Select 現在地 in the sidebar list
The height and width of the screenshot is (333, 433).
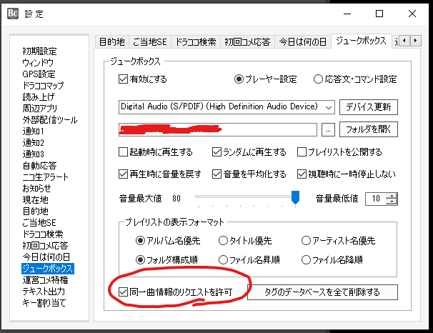pyautogui.click(x=35, y=200)
